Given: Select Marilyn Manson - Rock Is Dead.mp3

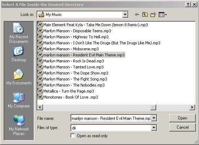Looking at the screenshot, I should point(74,61).
